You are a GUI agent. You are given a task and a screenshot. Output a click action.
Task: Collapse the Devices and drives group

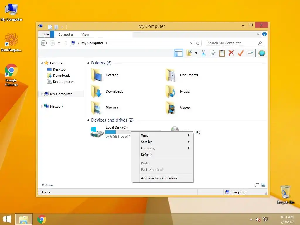88,120
